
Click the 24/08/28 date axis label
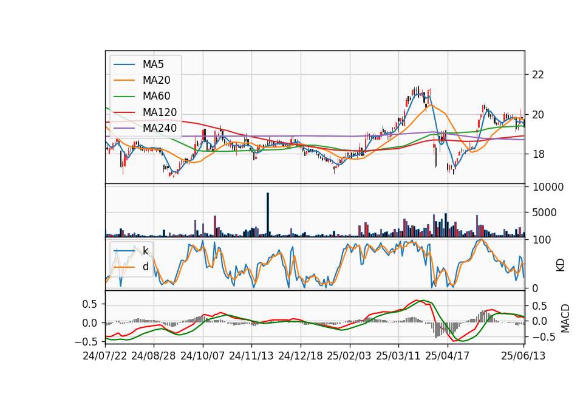(x=154, y=356)
